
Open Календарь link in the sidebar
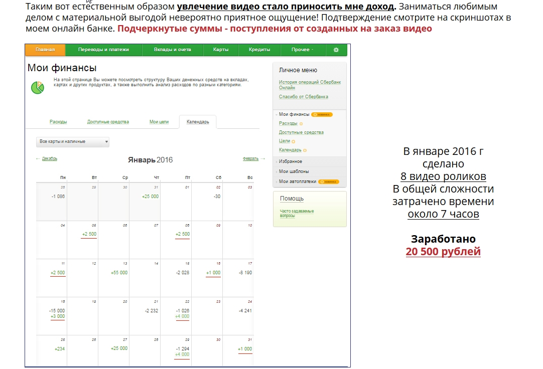click(x=290, y=150)
